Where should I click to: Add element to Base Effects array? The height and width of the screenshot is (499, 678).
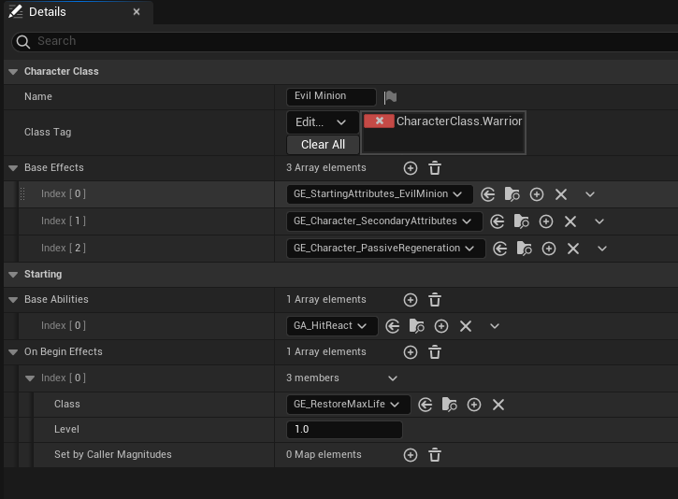tap(410, 168)
